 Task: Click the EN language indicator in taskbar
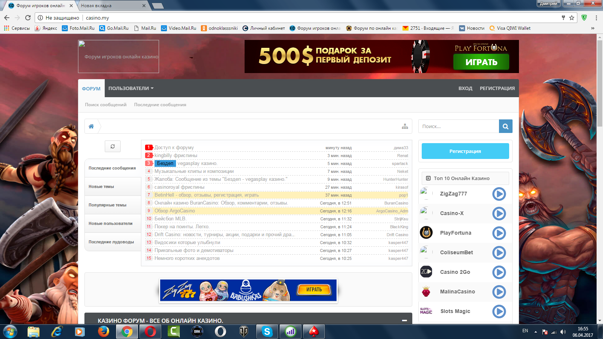525,331
